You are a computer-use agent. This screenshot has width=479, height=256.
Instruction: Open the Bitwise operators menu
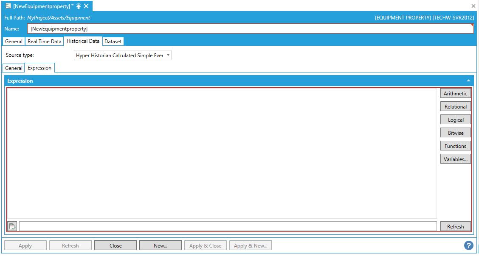point(455,133)
